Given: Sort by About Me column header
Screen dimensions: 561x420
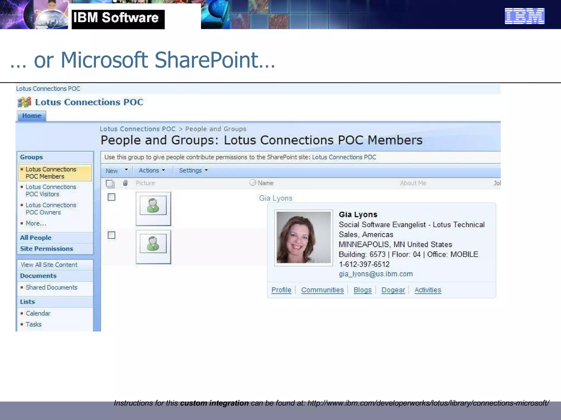Looking at the screenshot, I should 413,183.
